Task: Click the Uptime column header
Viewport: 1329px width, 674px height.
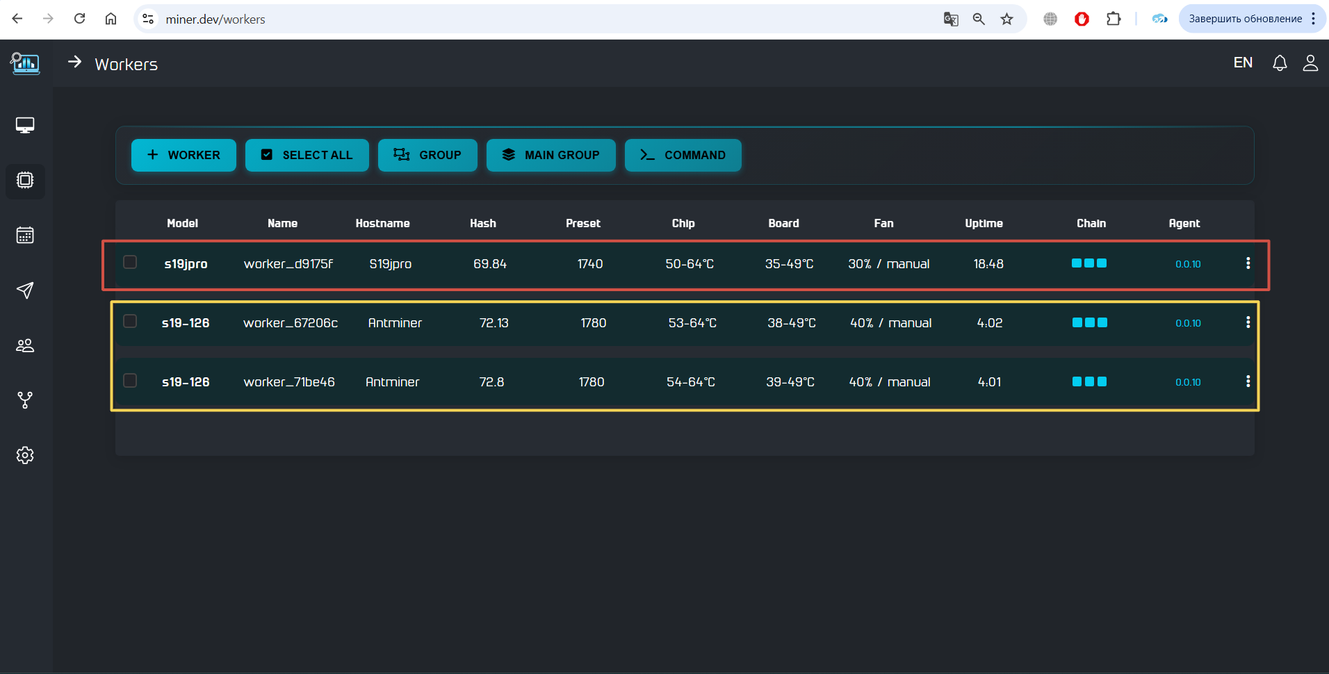Action: [984, 223]
